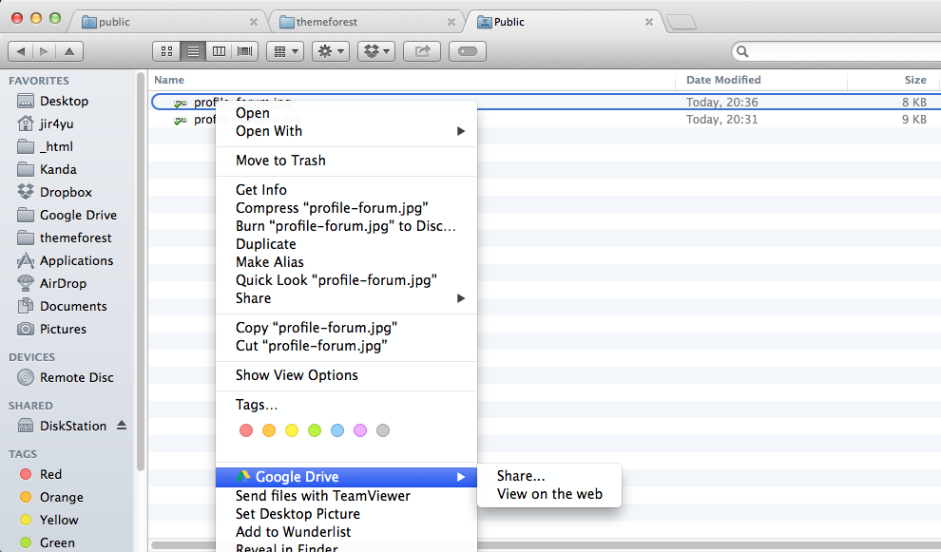Filter by the Yellow sidebar tag
This screenshot has width=941, height=552.
tap(59, 521)
